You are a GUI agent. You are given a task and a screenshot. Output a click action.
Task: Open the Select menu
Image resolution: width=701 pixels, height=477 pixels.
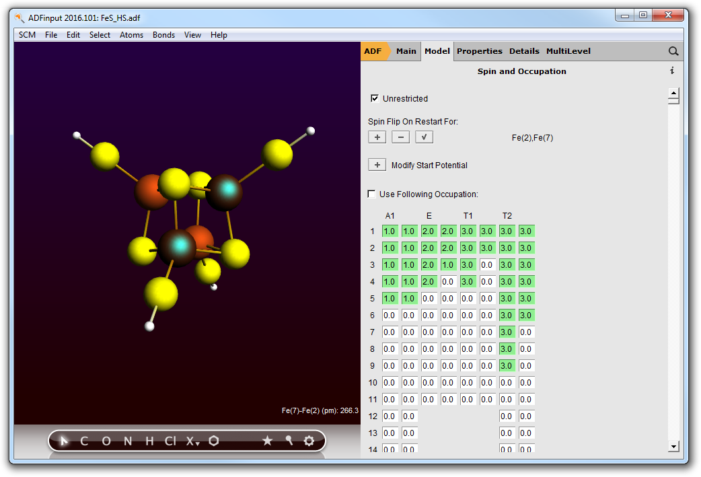pos(100,35)
